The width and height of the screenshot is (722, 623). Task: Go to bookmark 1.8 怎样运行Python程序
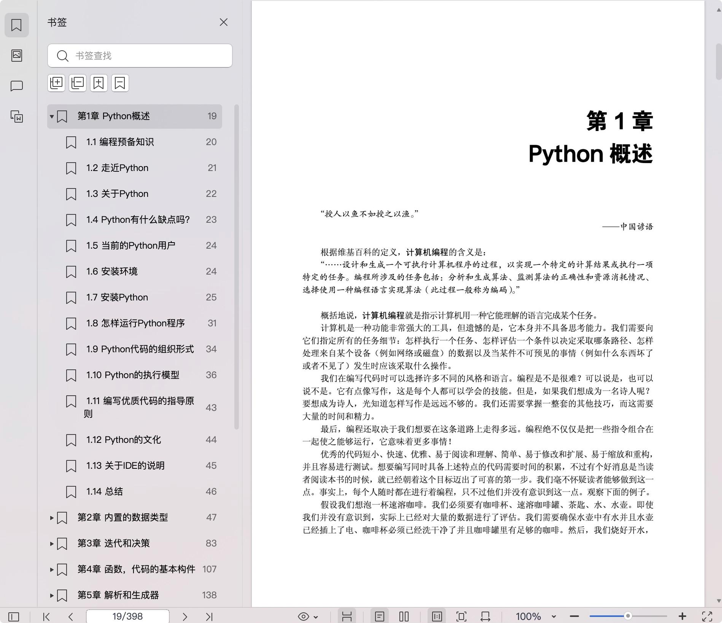pyautogui.click(x=135, y=323)
